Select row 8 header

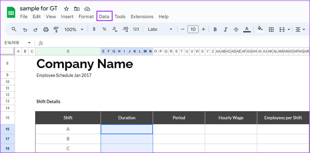[7, 64]
